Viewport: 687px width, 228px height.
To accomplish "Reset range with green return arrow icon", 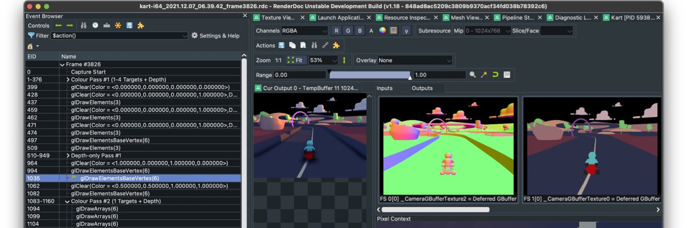I will [x=495, y=75].
